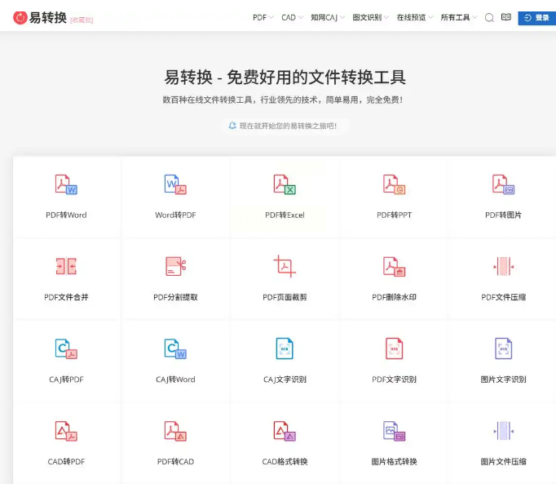This screenshot has height=484, width=556.
Task: Click the CAJ转PDF label text
Action: pyautogui.click(x=66, y=380)
